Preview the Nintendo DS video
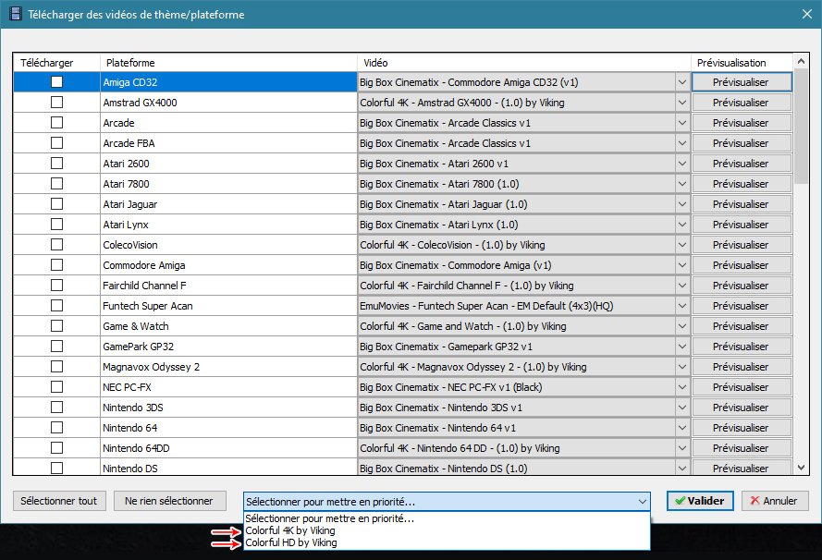 (x=742, y=468)
